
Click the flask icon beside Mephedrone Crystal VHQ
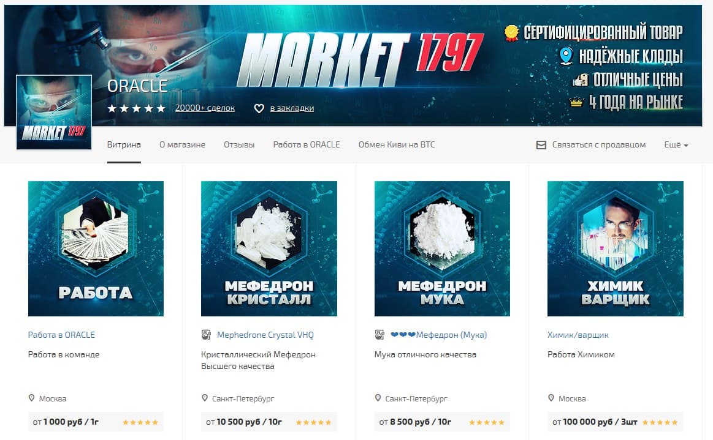(x=206, y=335)
